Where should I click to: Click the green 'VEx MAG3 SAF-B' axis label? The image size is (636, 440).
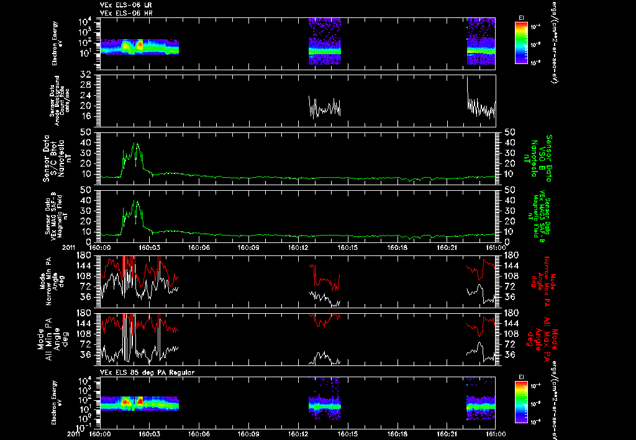point(541,216)
